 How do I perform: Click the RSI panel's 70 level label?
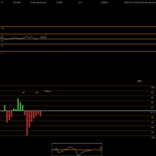[x=2, y=36]
